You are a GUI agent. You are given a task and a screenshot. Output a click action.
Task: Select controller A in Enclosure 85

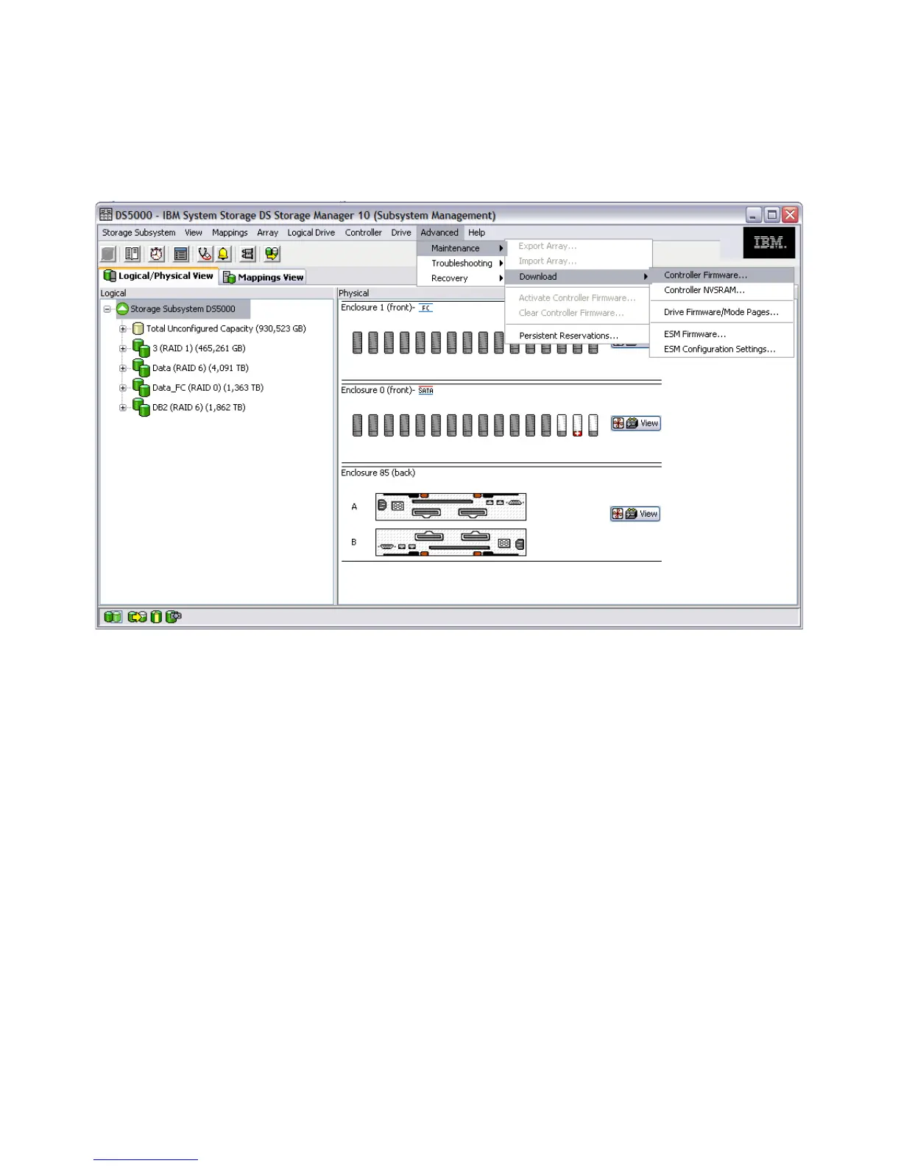point(451,506)
